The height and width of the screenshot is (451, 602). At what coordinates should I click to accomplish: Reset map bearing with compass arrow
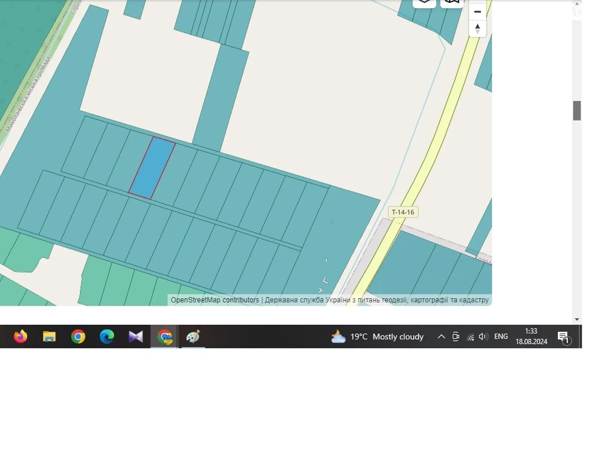point(477,29)
